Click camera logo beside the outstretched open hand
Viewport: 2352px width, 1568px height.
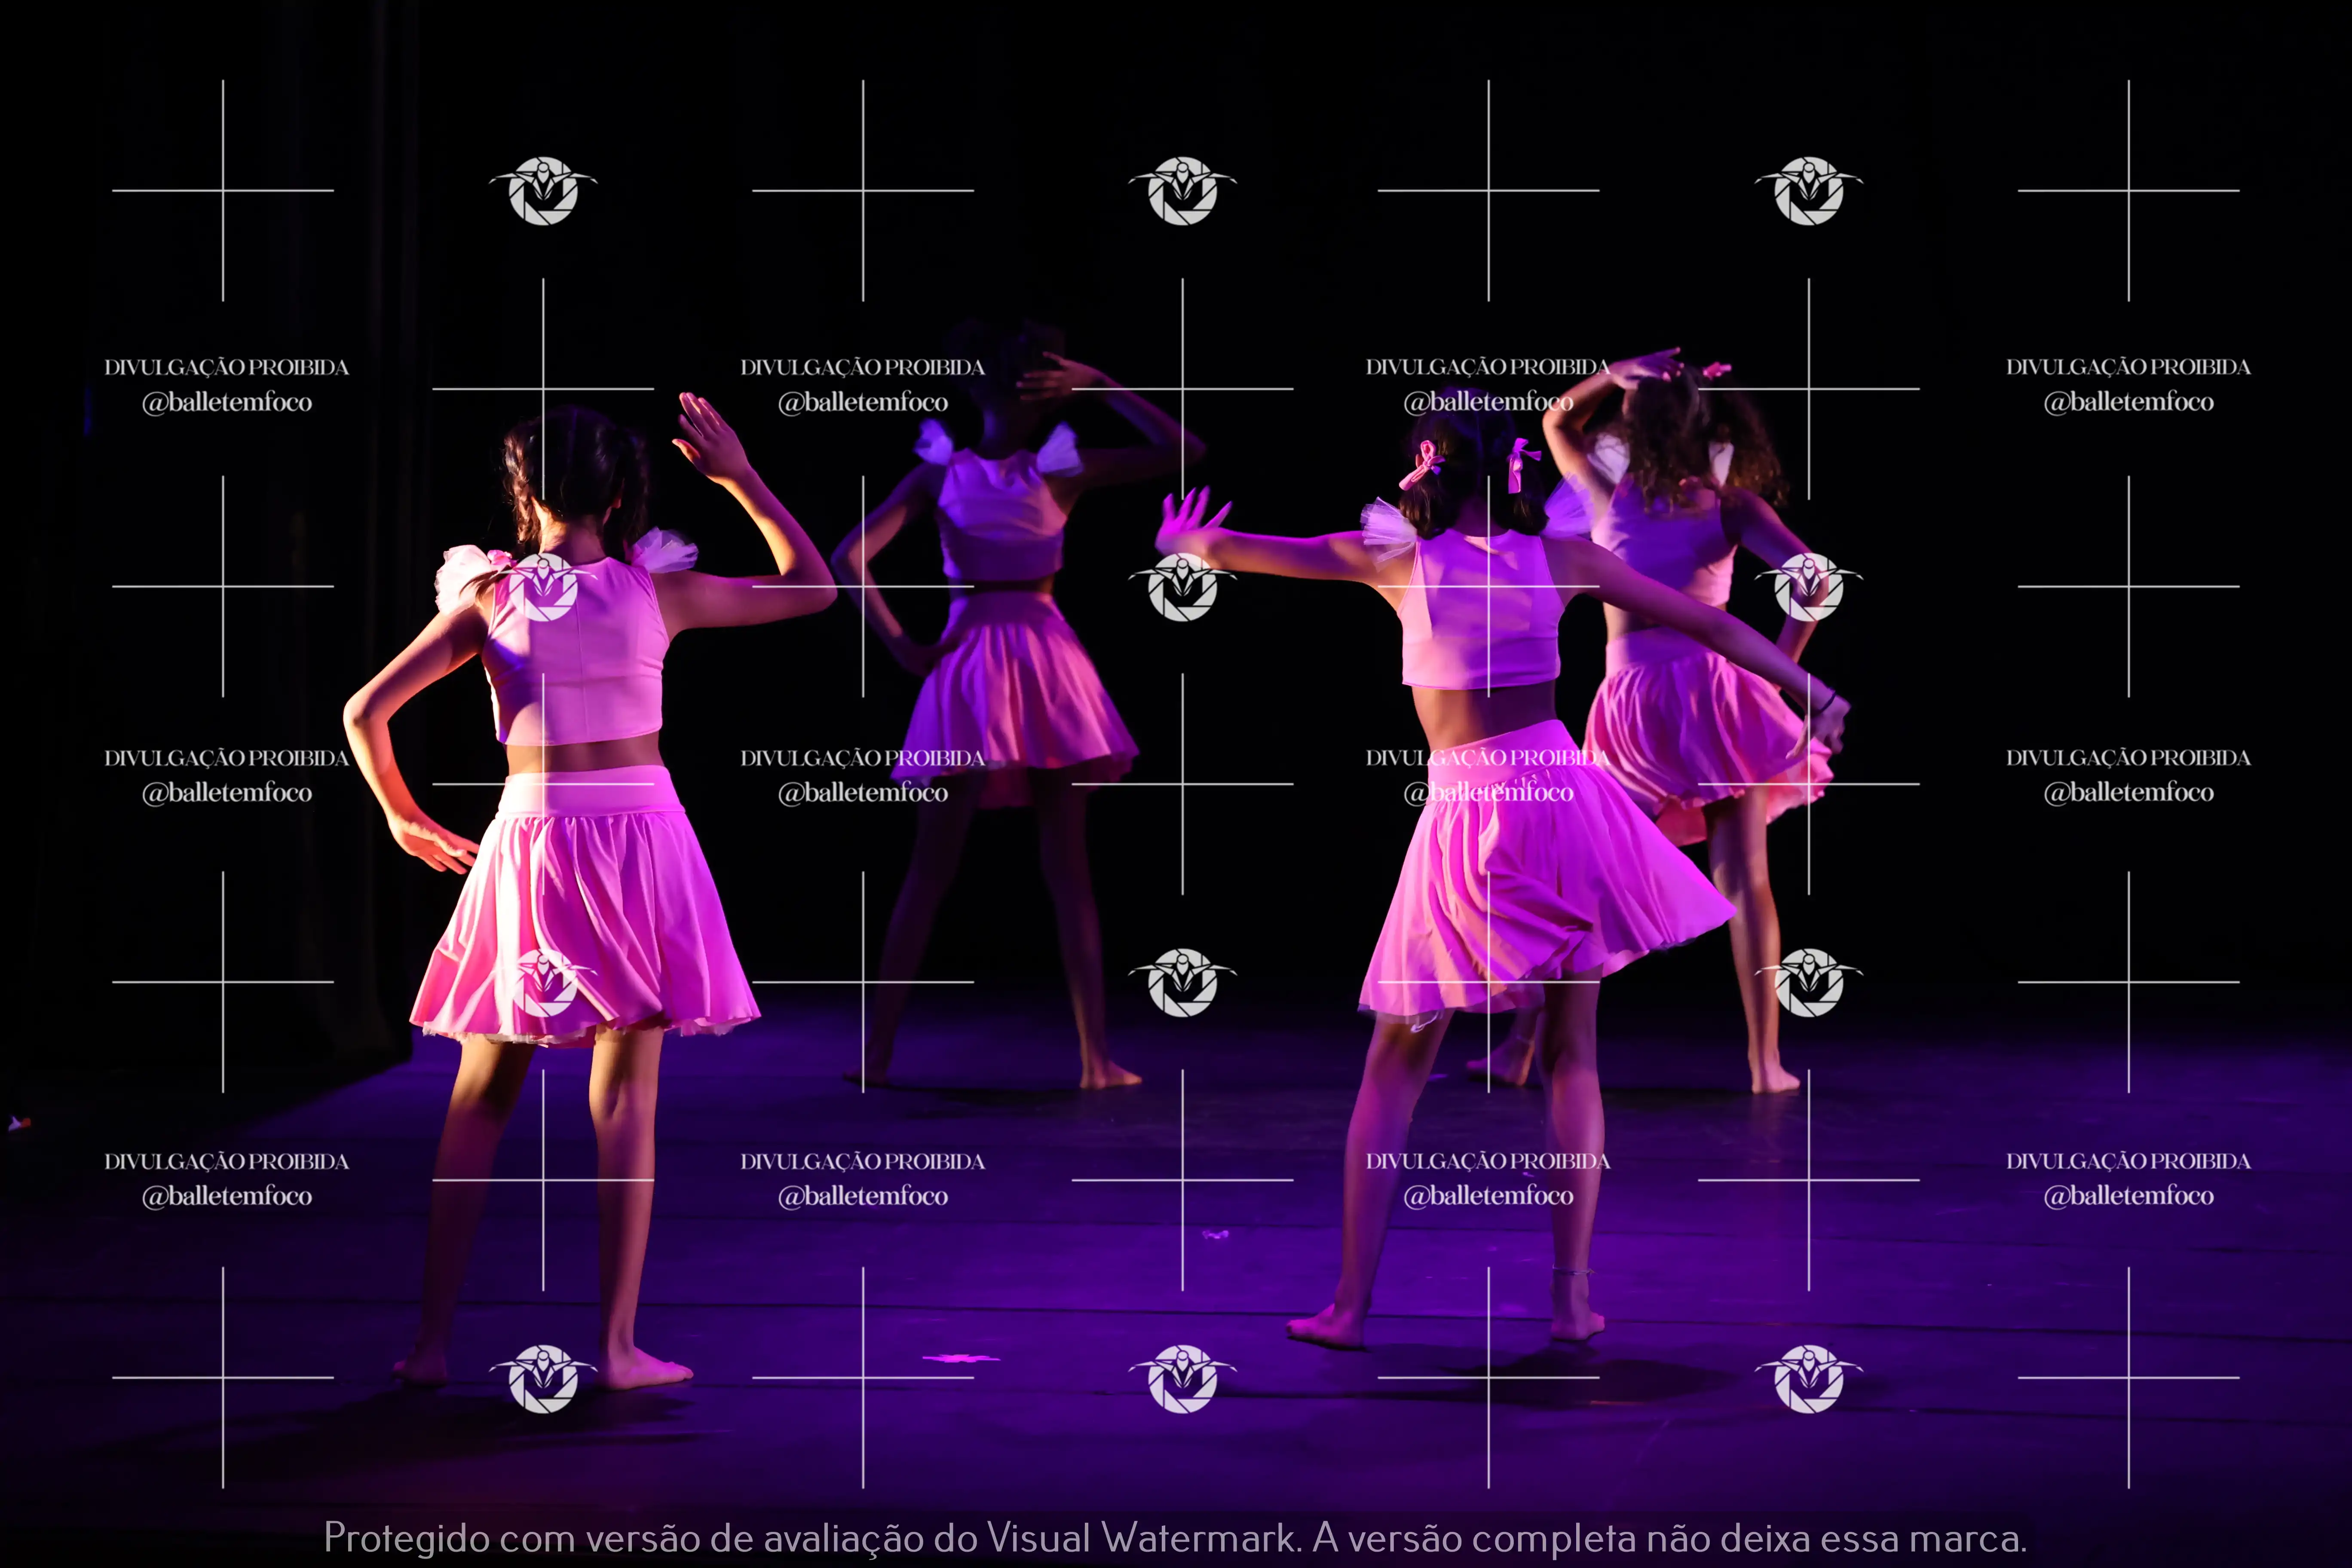click(1182, 587)
